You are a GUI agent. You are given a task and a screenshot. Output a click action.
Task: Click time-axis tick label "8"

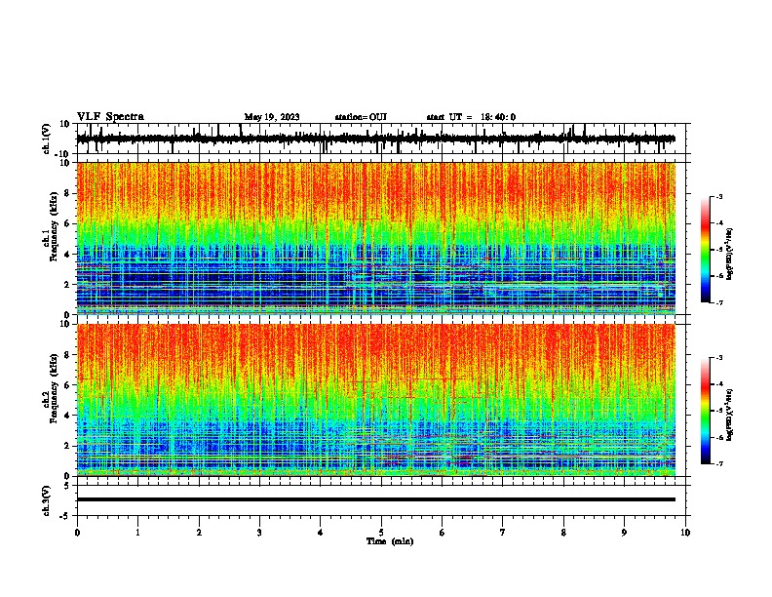tap(563, 533)
